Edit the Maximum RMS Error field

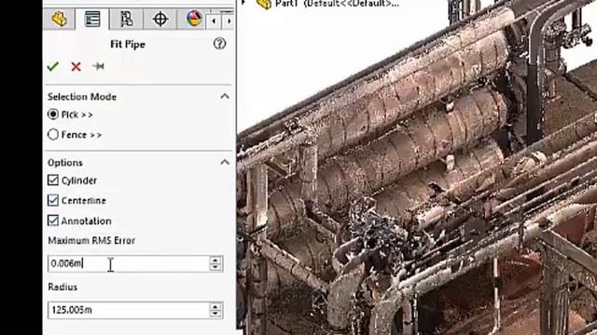[128, 263]
